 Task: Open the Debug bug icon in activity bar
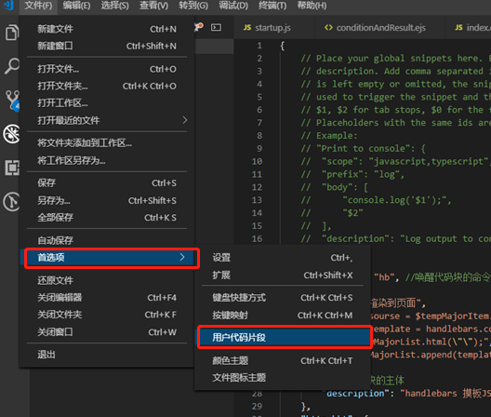click(11, 134)
